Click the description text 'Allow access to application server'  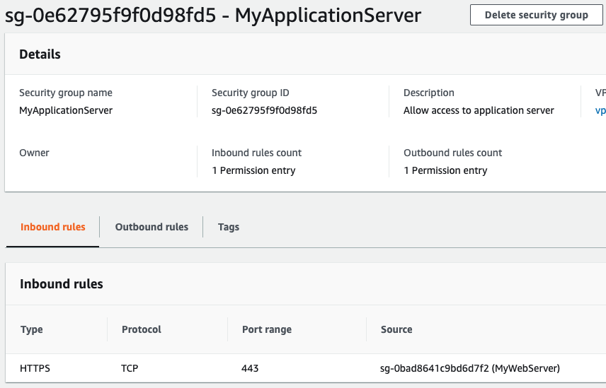tap(479, 110)
